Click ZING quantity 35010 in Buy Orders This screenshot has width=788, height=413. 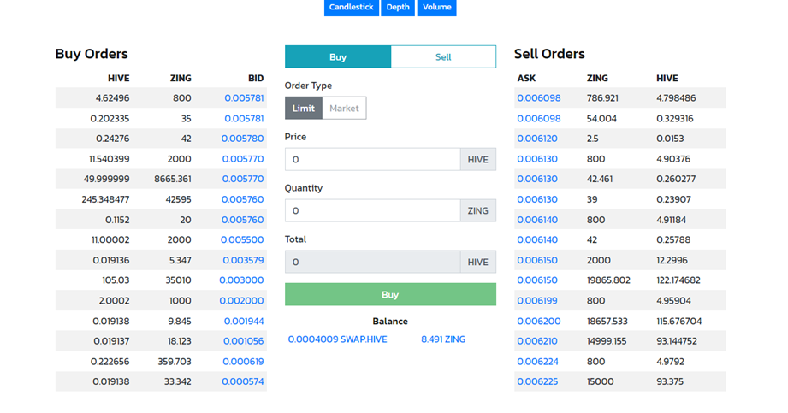pos(179,280)
